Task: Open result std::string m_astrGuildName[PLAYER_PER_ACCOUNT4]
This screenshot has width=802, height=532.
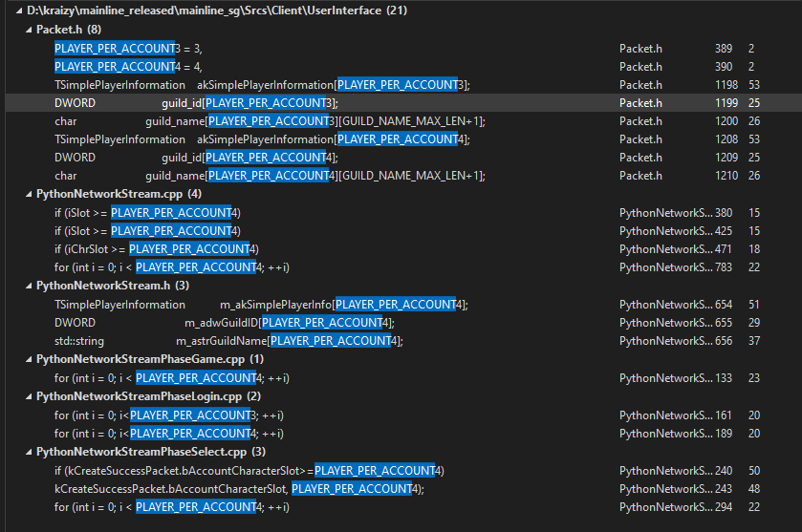Action: [x=228, y=341]
